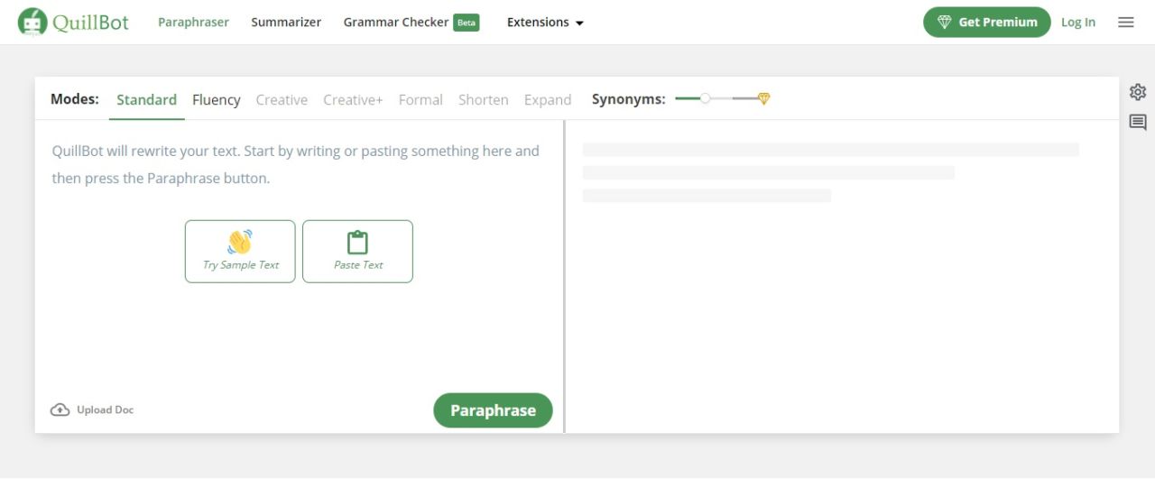Open the Summarizer page

click(286, 23)
